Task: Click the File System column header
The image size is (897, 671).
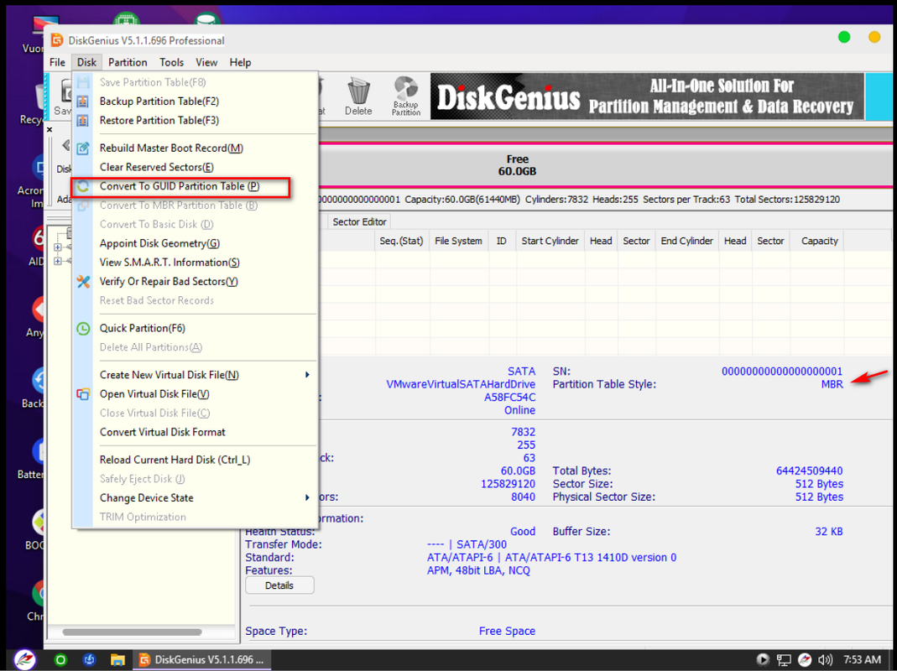Action: pyautogui.click(x=458, y=241)
